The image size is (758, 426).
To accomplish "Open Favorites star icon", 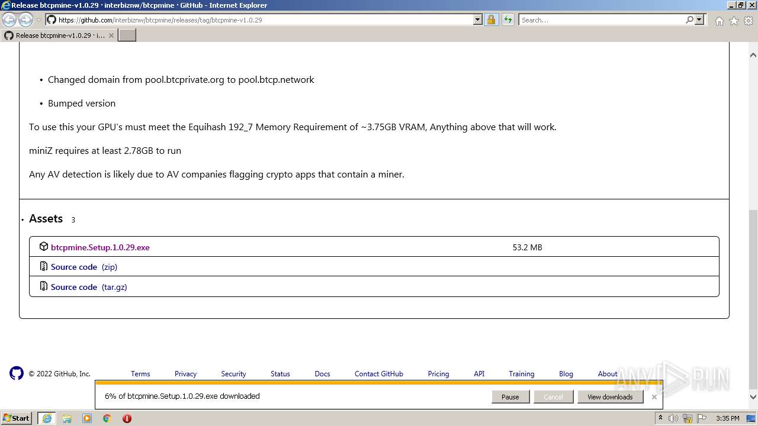I will (x=734, y=21).
